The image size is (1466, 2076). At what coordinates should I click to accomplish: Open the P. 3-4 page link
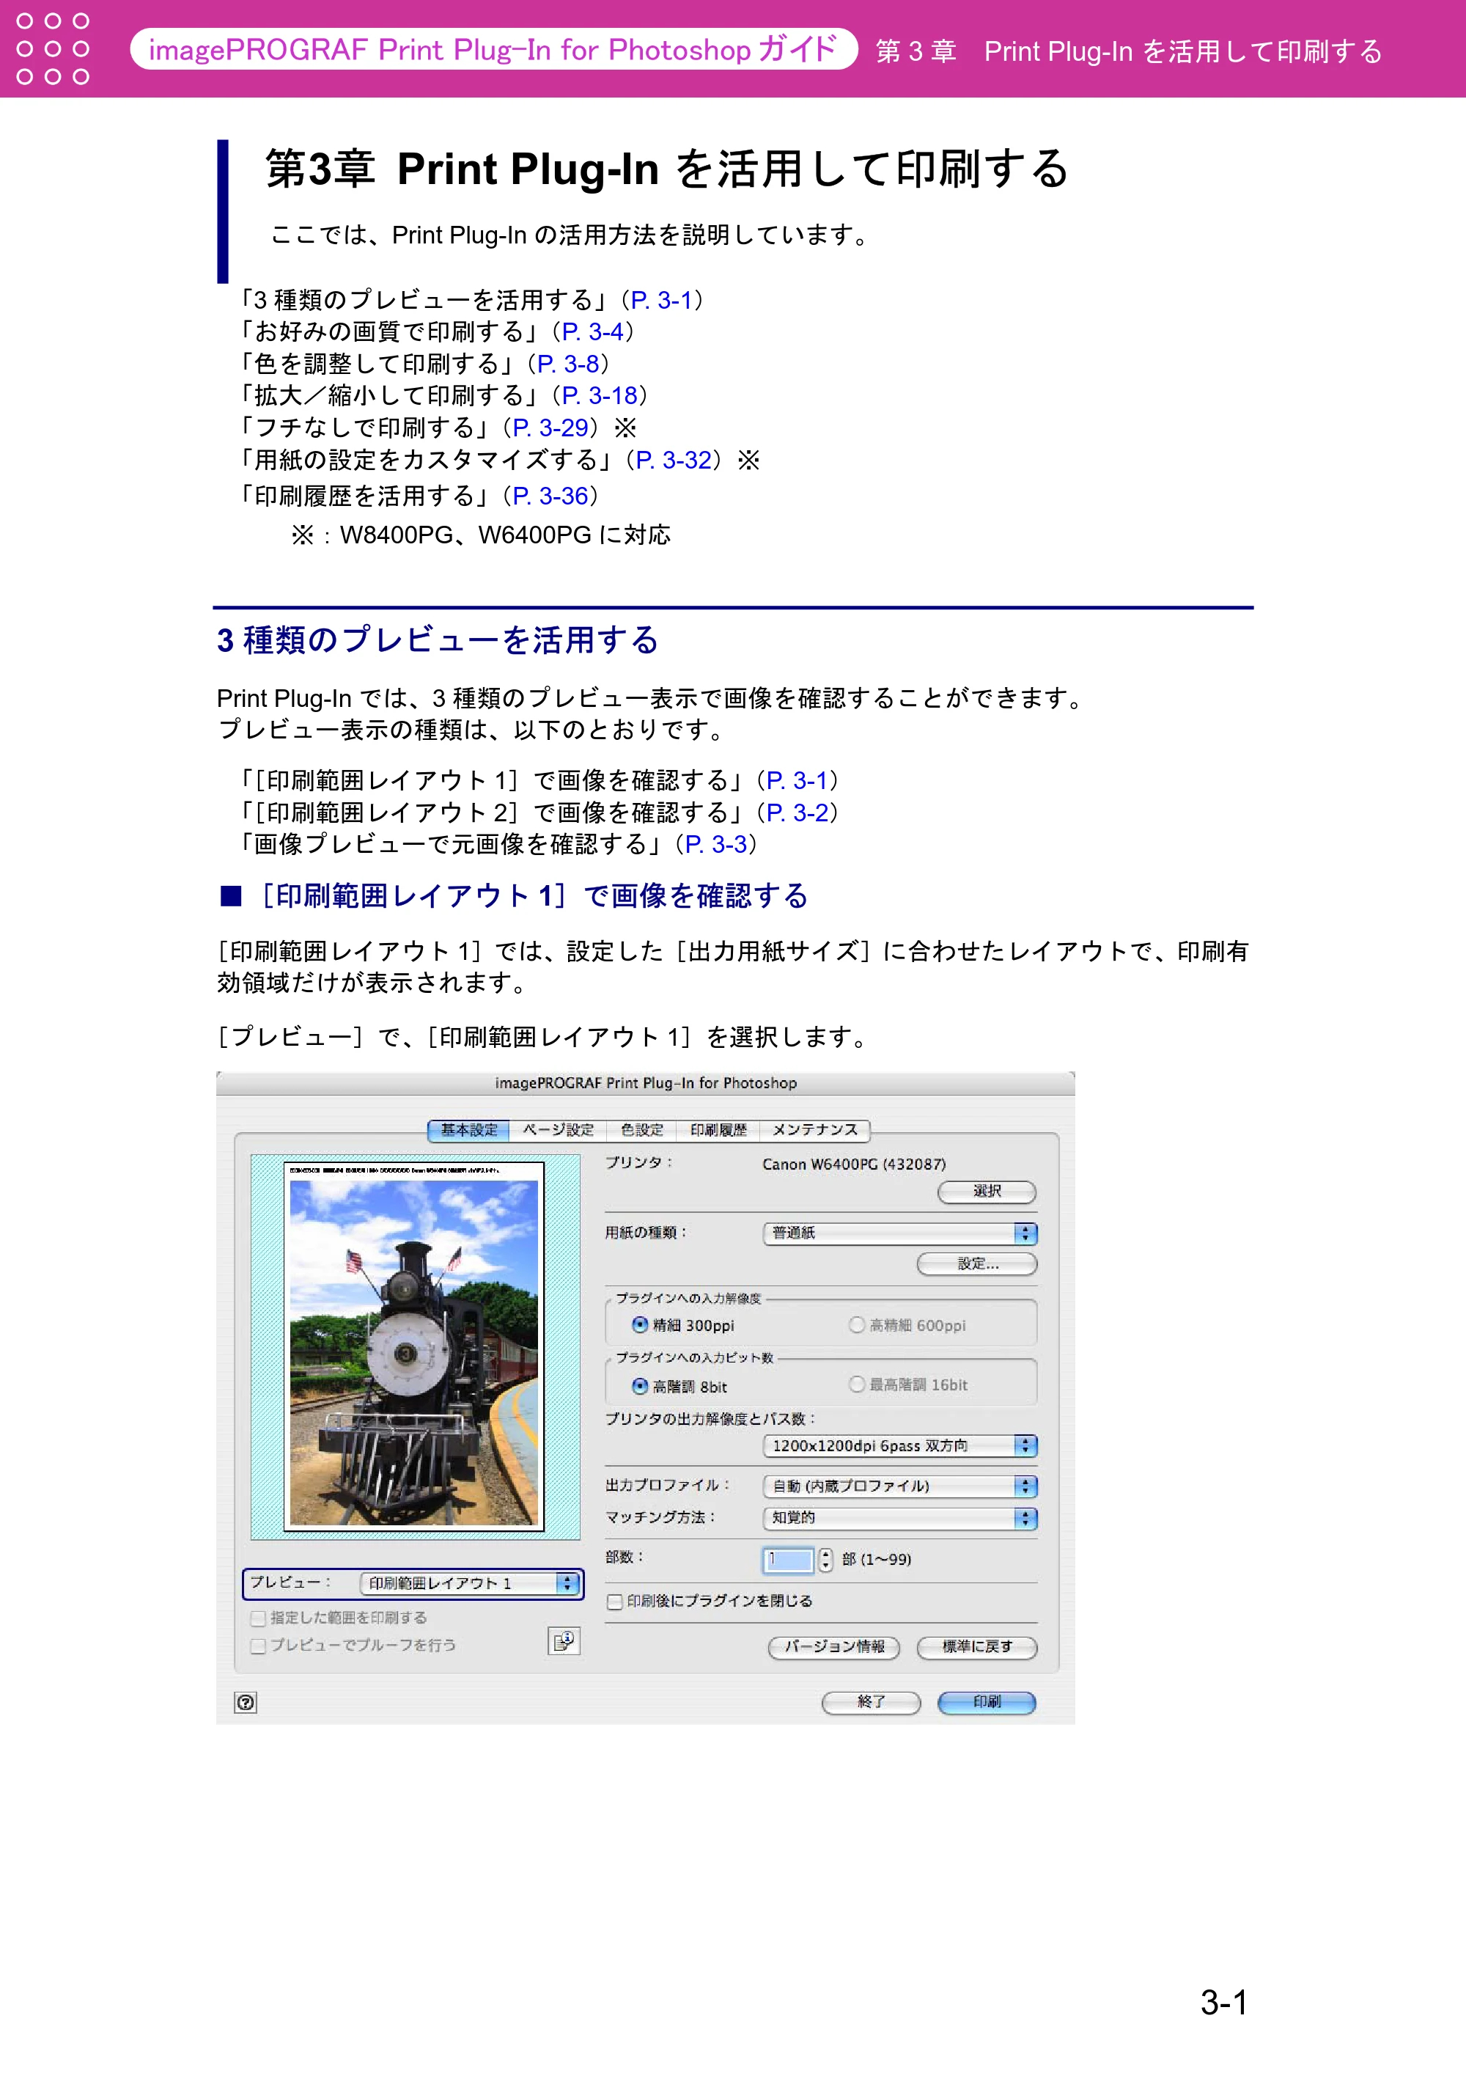tap(592, 332)
